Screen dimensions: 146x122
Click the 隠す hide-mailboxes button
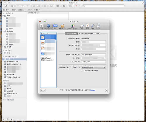6,10
